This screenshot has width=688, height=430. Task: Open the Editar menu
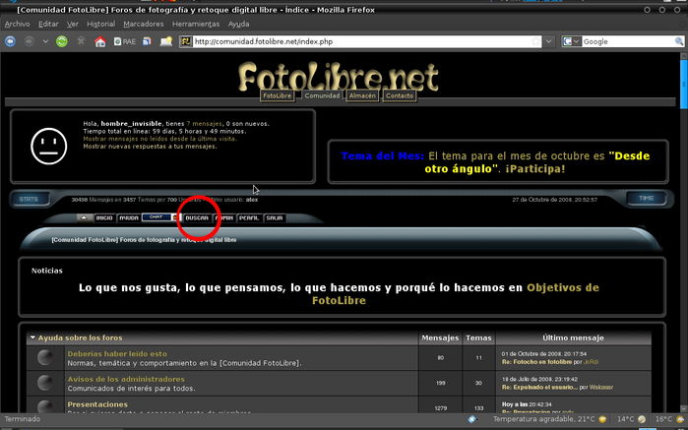tap(48, 24)
